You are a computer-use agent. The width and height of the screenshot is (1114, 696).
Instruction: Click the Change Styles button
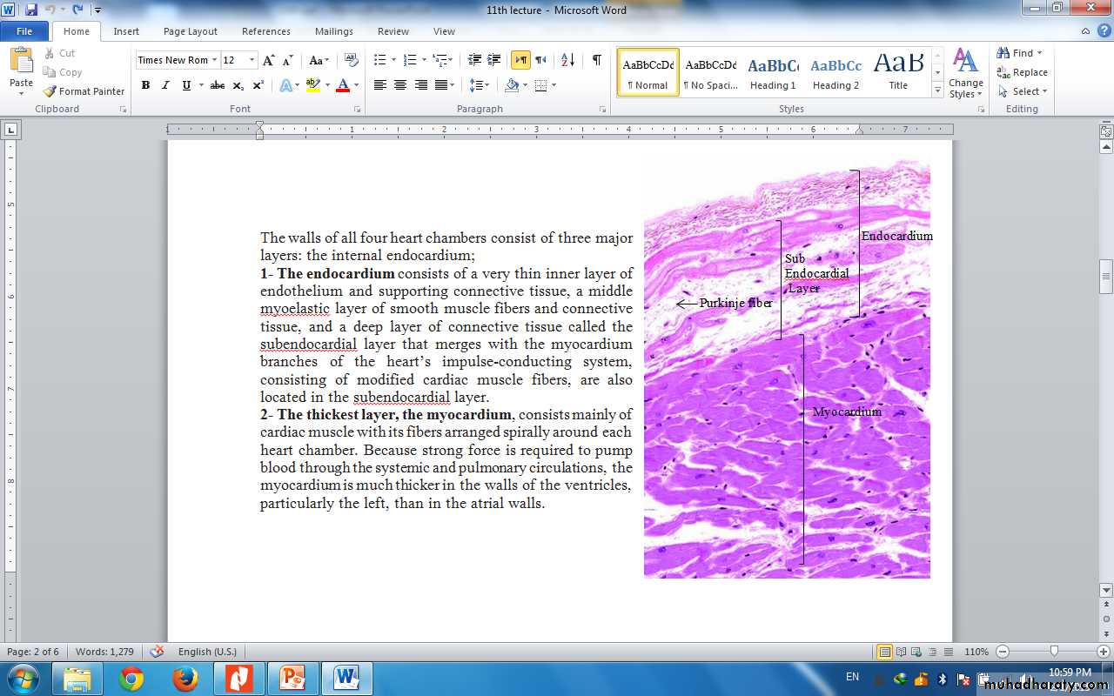tap(966, 73)
